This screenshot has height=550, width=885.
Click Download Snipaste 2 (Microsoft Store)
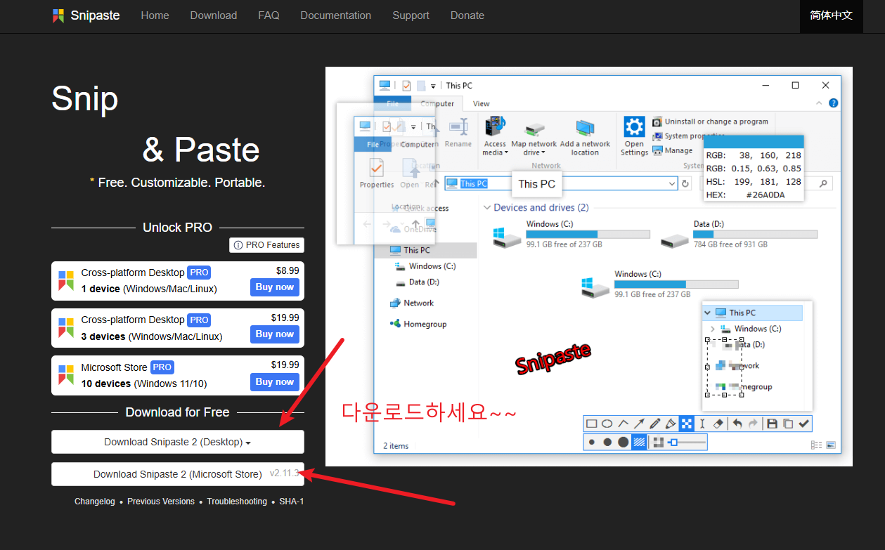(x=178, y=474)
